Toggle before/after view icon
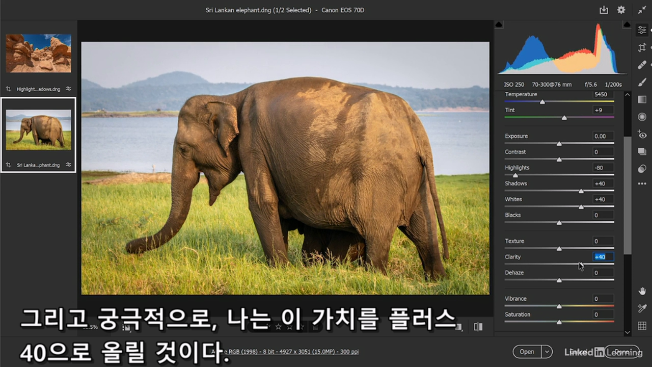Image resolution: width=652 pixels, height=367 pixels. pyautogui.click(x=478, y=327)
